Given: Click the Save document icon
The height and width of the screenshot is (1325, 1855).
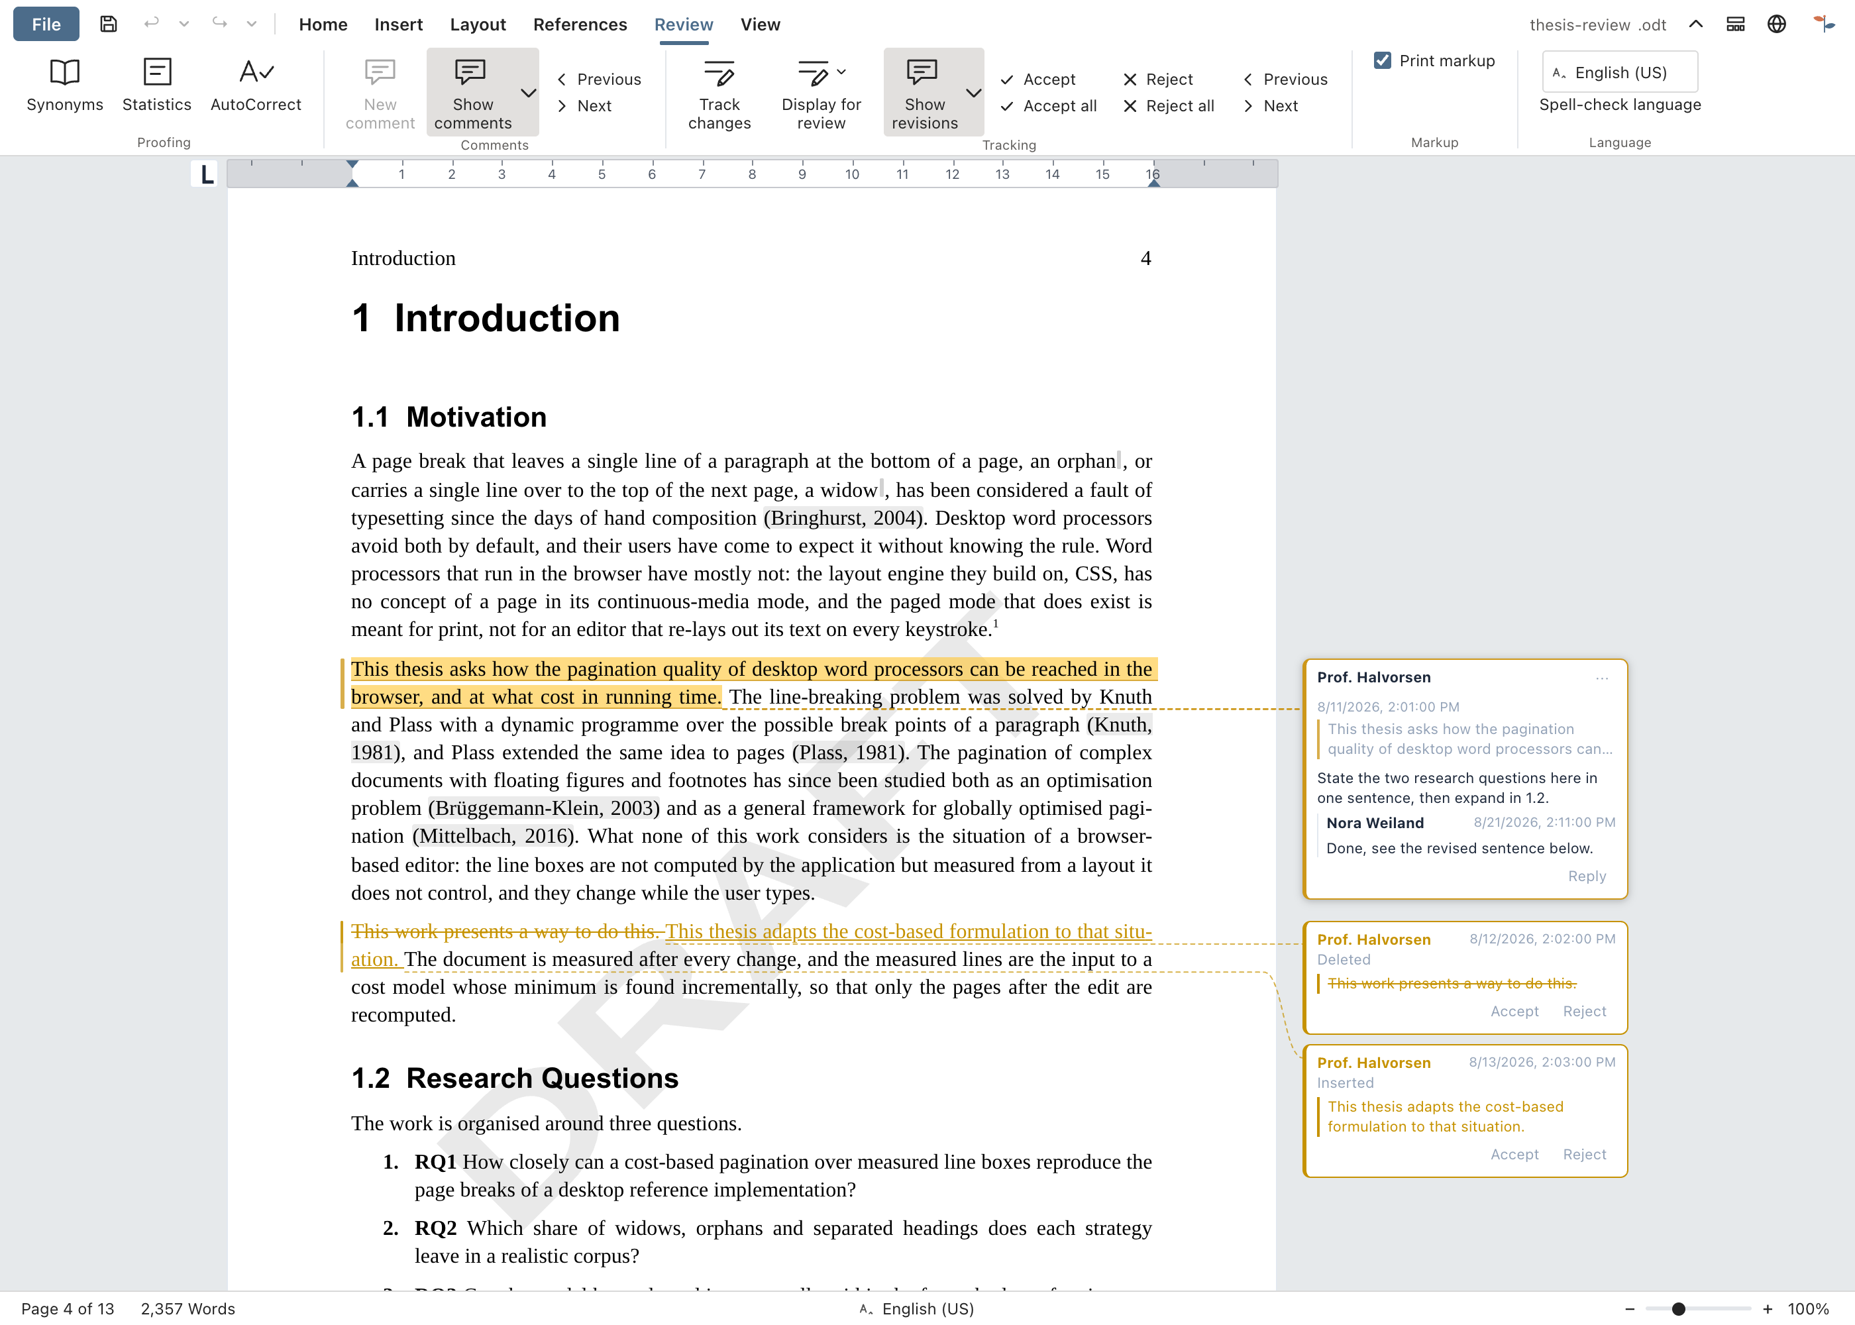Looking at the screenshot, I should (109, 24).
